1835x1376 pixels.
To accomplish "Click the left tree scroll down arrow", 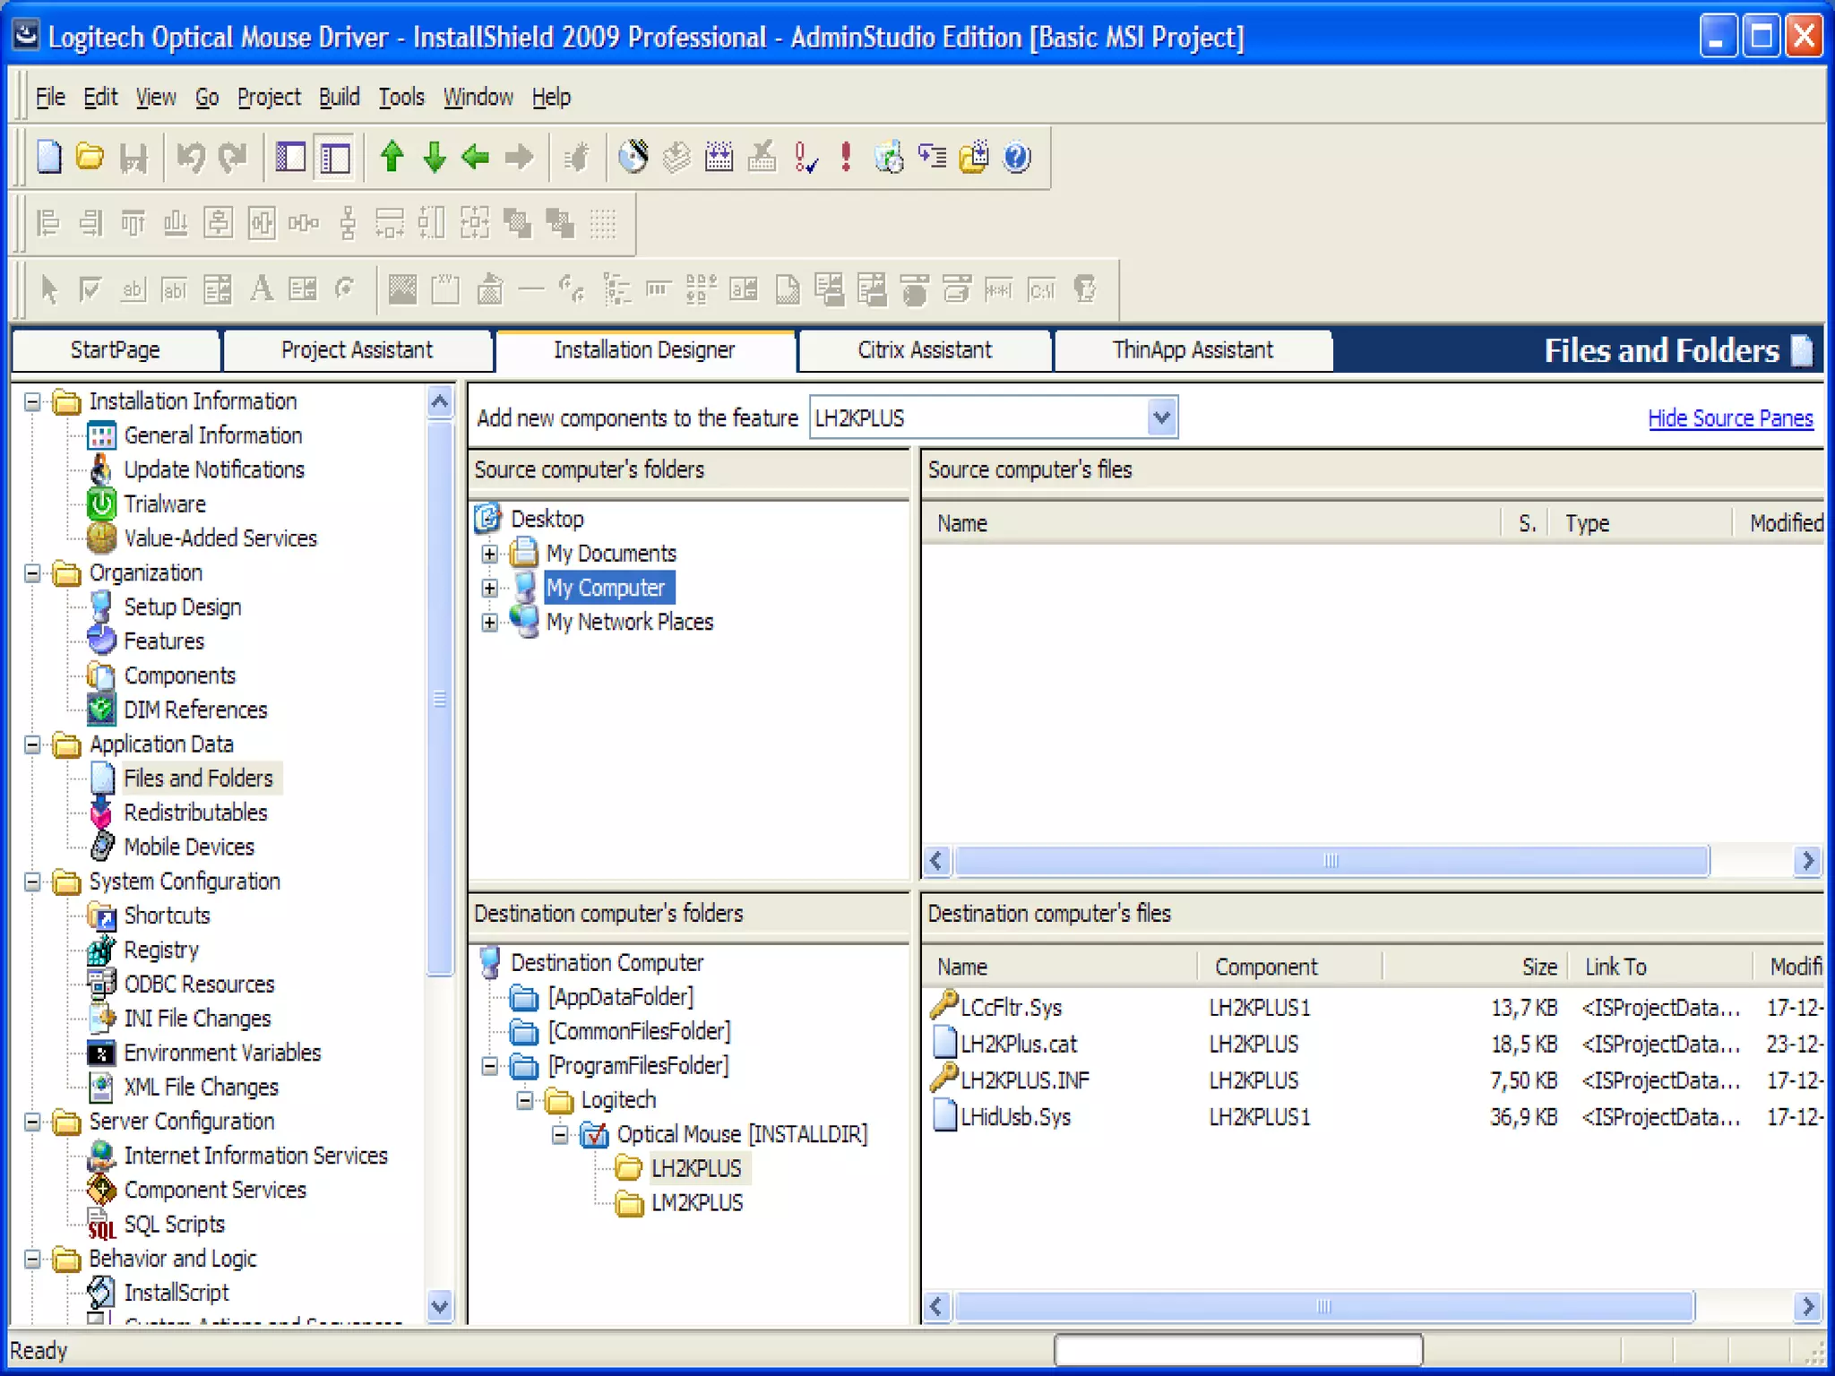I will click(x=439, y=1306).
